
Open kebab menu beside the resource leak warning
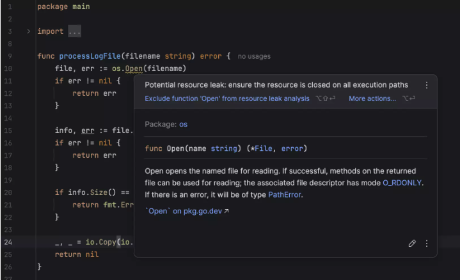tap(427, 85)
